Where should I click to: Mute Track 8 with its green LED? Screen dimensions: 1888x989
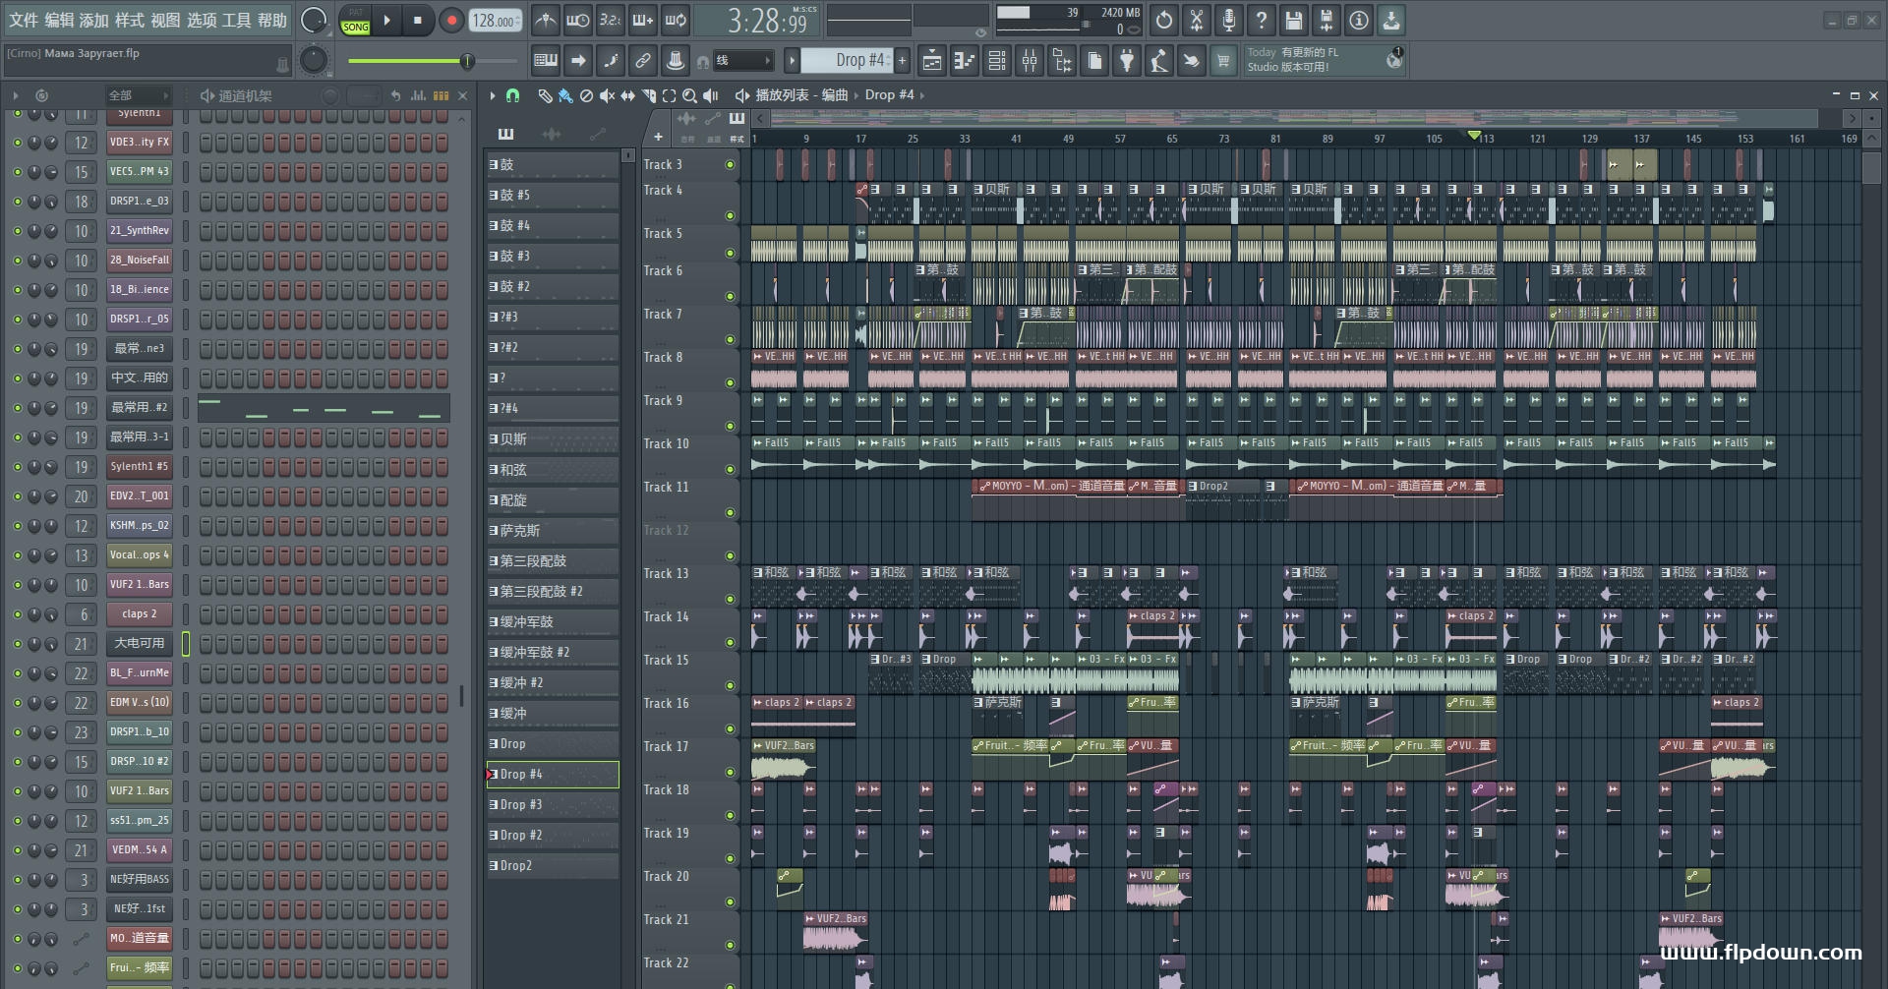click(730, 382)
